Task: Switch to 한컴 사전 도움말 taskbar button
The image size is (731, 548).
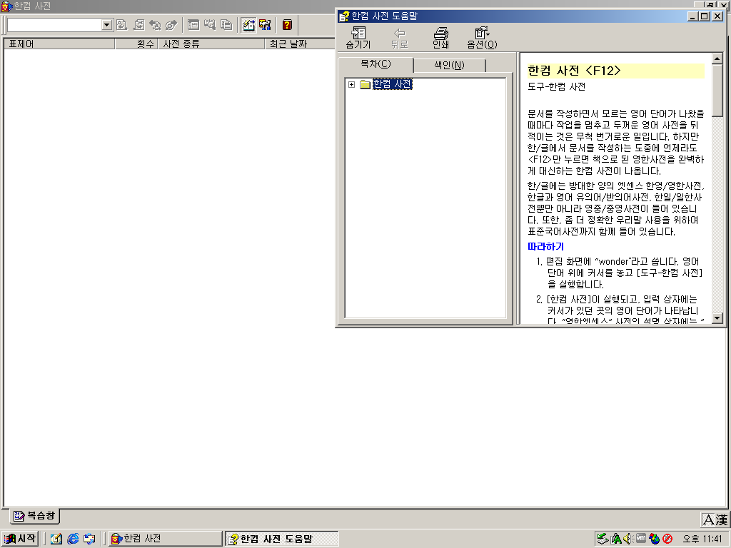Action: (x=281, y=539)
